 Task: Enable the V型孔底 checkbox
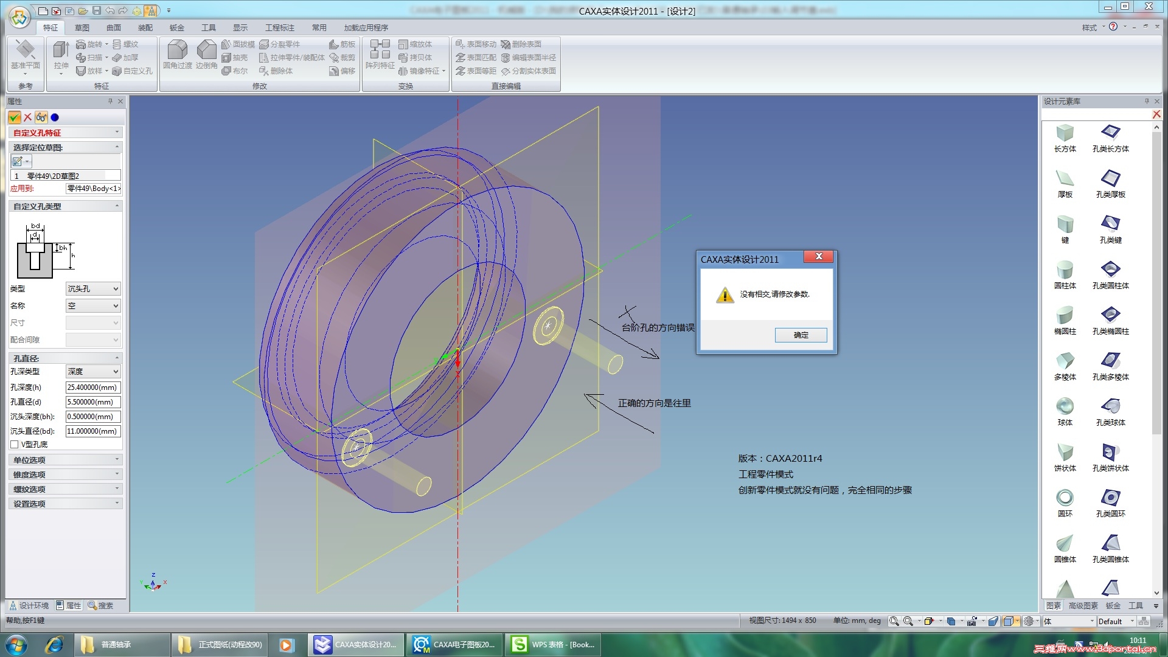click(15, 445)
